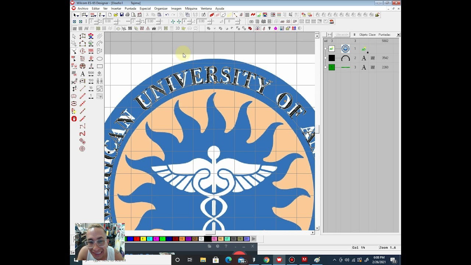The image size is (471, 265).
Task: Select red color swatch 3 in palette
Action: [137, 239]
